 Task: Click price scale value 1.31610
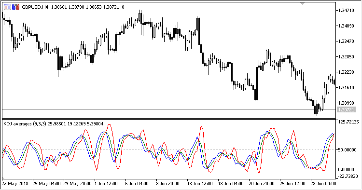pyautogui.click(x=346, y=88)
